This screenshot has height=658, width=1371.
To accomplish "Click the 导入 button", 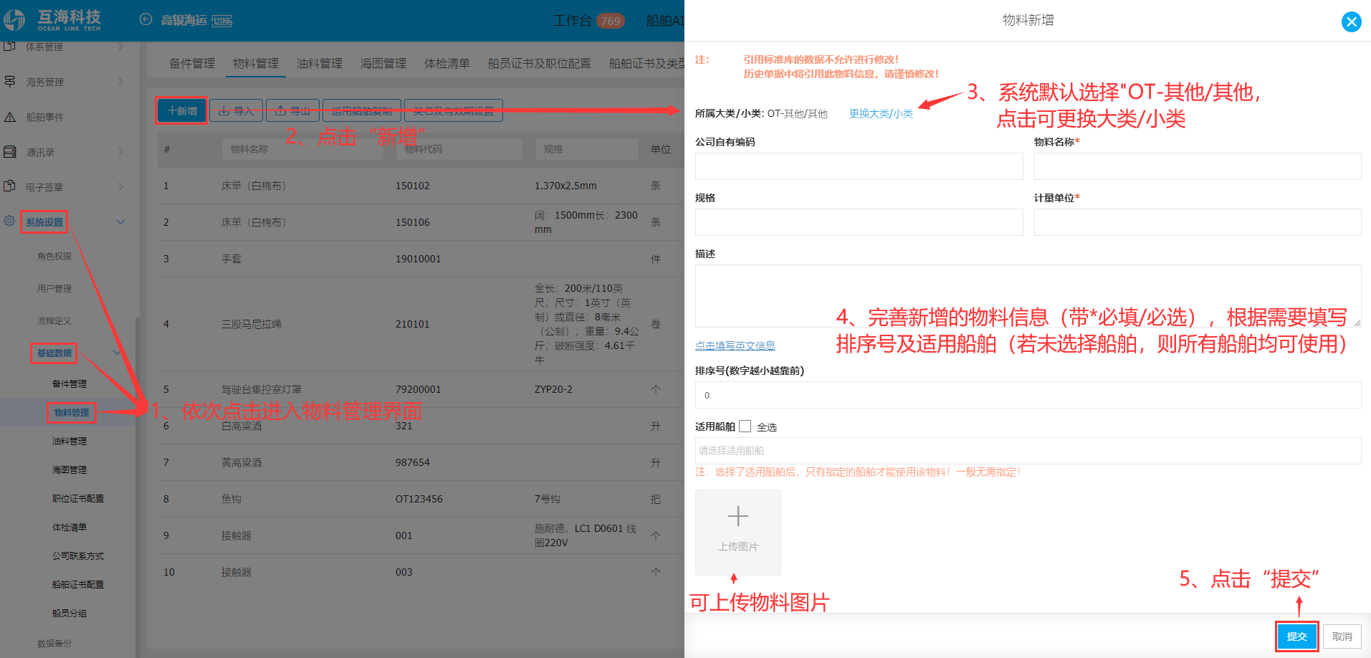I will (x=236, y=111).
